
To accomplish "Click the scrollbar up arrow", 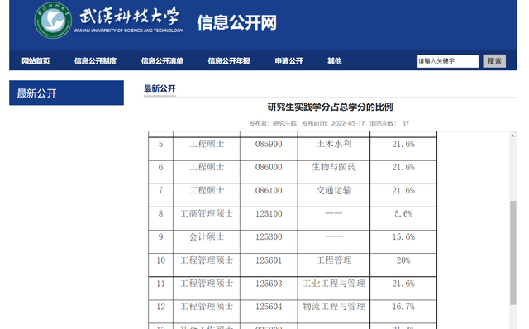I will [512, 136].
